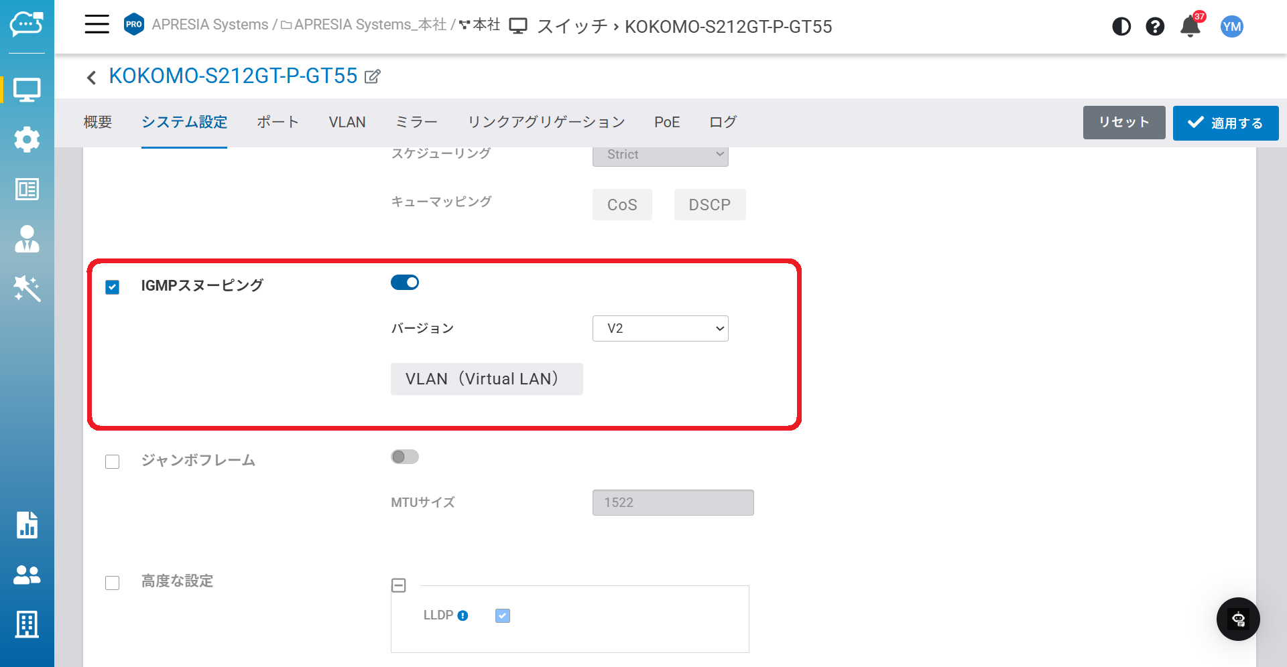Open the スケジューリング Strict dropdown
1287x667 pixels.
[660, 155]
